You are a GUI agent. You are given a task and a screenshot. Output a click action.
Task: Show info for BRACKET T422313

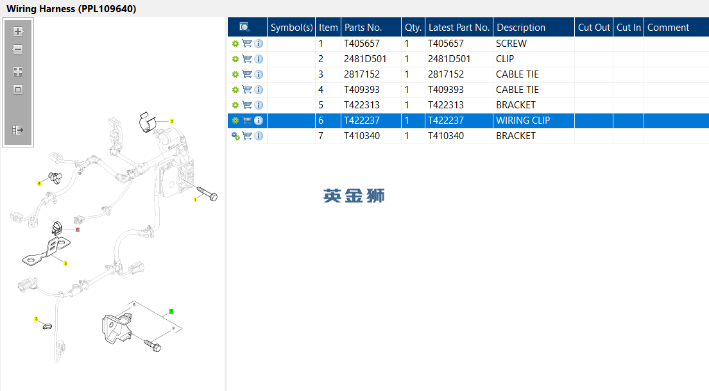(259, 105)
